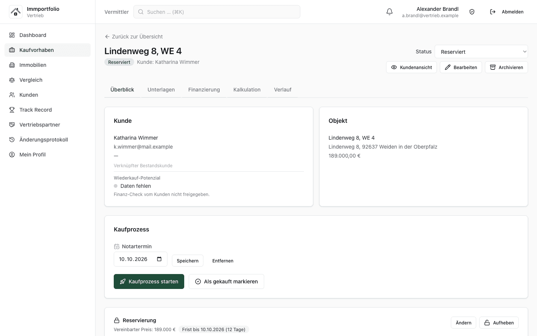The height and width of the screenshot is (336, 537).
Task: Open Track Record in sidebar
Action: tap(47, 110)
